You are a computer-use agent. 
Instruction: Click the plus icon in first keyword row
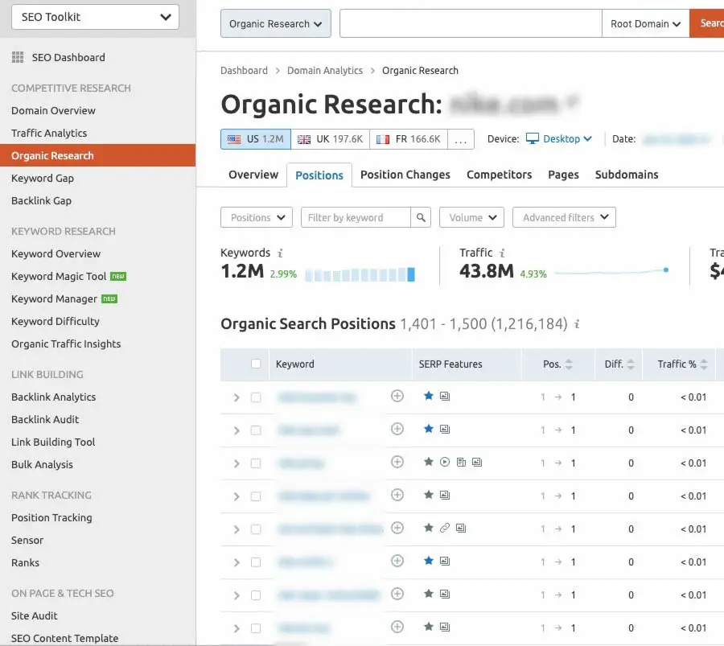pyautogui.click(x=397, y=396)
